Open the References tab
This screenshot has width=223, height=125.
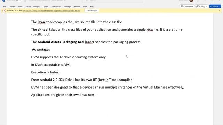pyautogui.click(x=56, y=6)
